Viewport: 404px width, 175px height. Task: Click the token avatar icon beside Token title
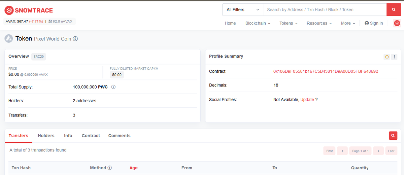click(8, 38)
